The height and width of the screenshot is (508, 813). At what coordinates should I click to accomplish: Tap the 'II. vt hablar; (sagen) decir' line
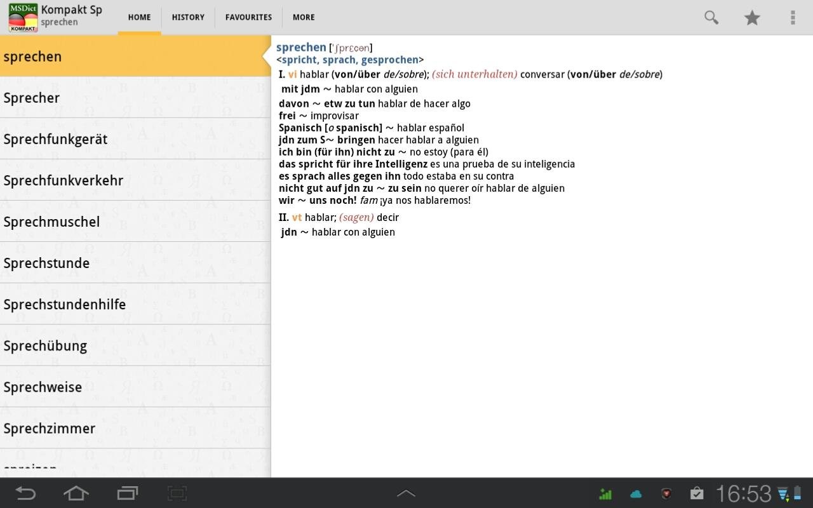point(339,217)
